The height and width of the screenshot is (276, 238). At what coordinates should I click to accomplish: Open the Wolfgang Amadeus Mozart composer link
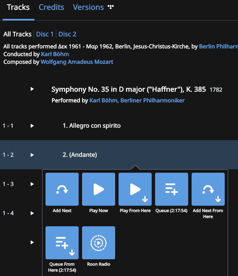coord(77,62)
